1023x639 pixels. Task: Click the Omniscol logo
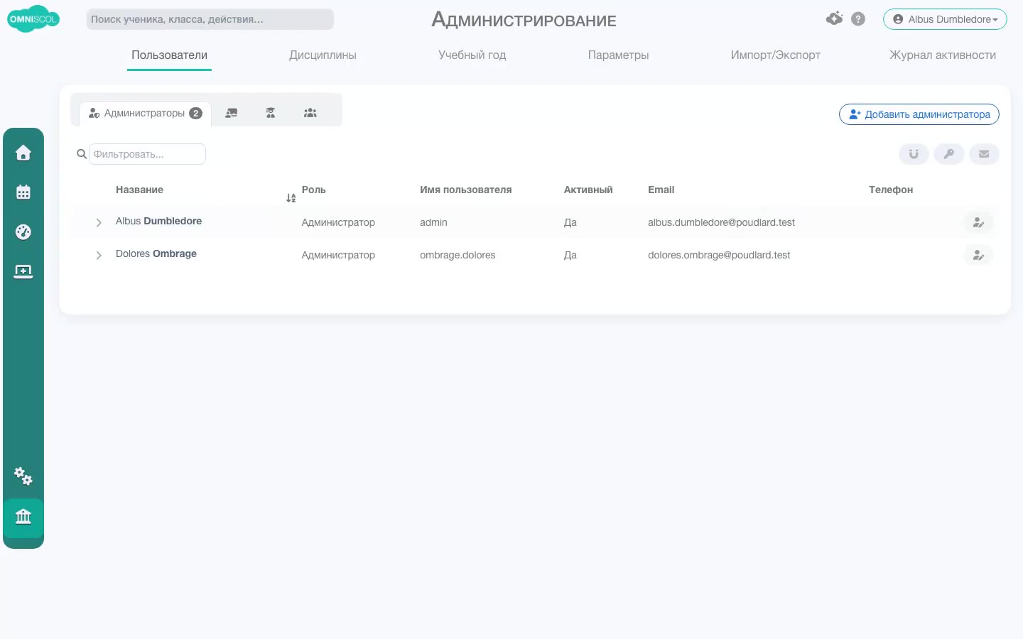click(x=33, y=19)
